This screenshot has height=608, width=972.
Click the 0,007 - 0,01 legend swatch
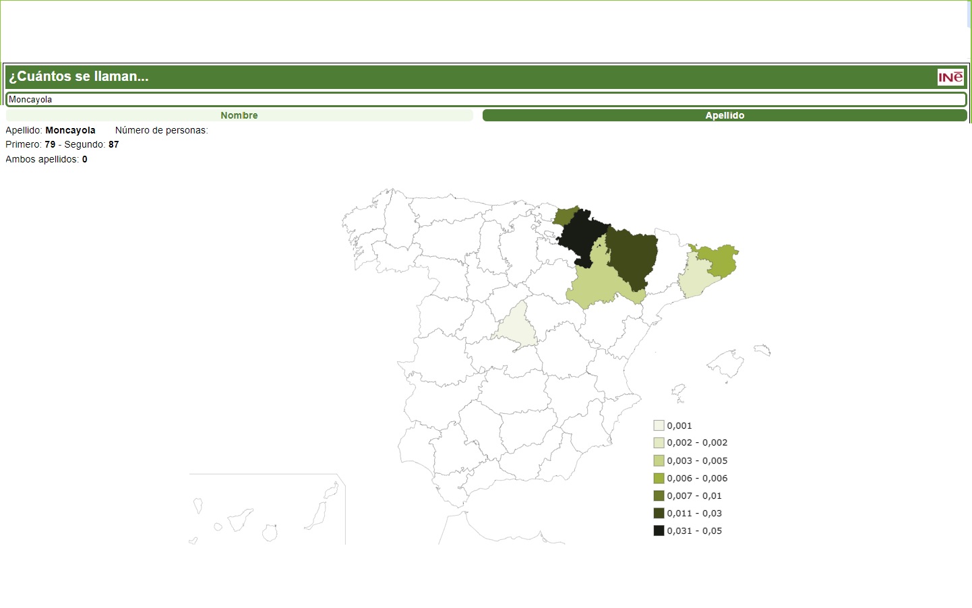coord(659,496)
